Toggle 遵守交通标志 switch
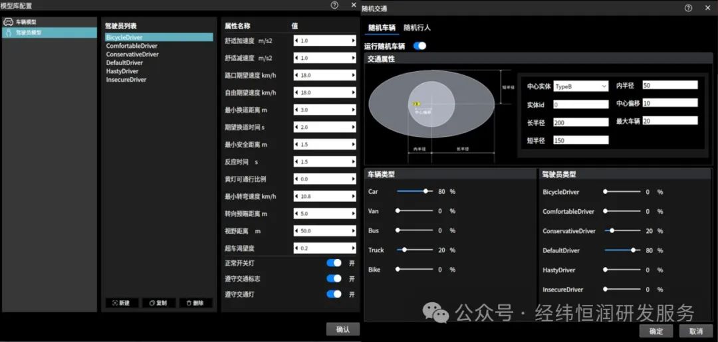This screenshot has width=718, height=342. tap(334, 278)
